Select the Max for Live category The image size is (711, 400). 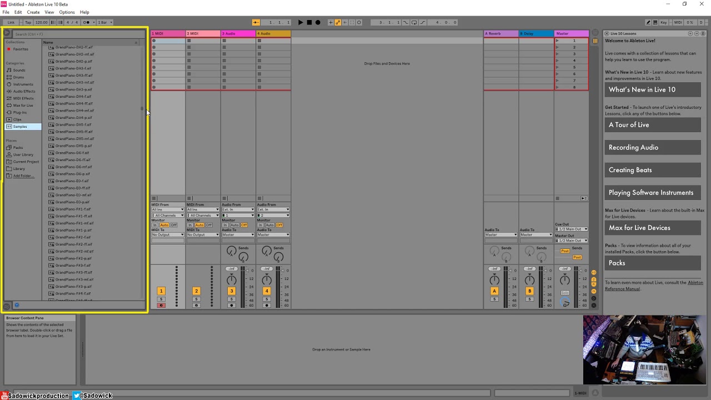click(x=23, y=106)
